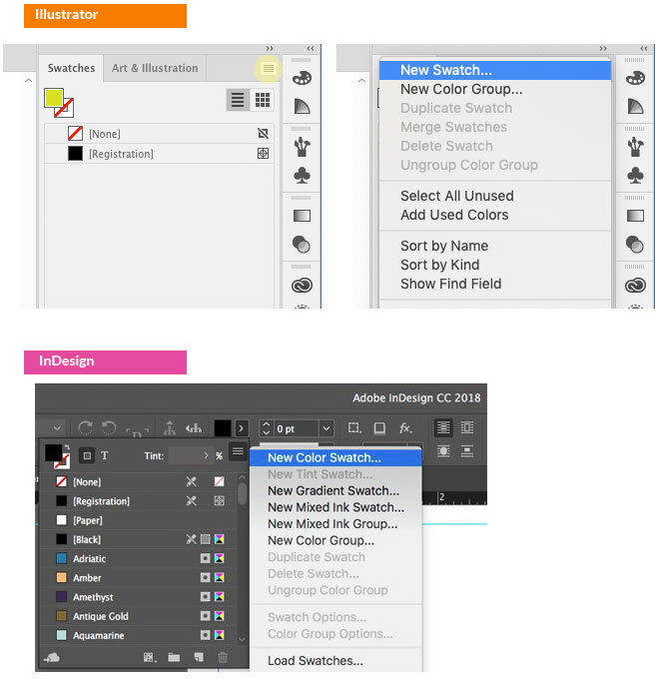This screenshot has width=659, height=699.
Task: Open Creative Cloud icon in right dock
Action: coord(635,285)
